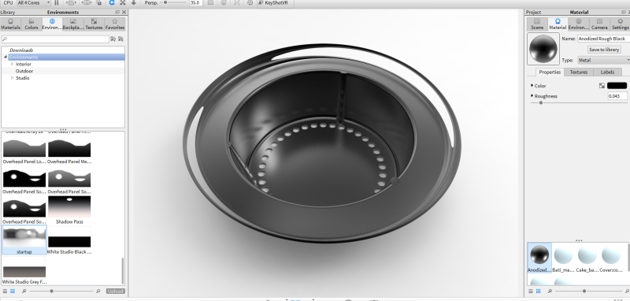630x301 pixels.
Task: Open the Favorites library tab
Action: 115,24
